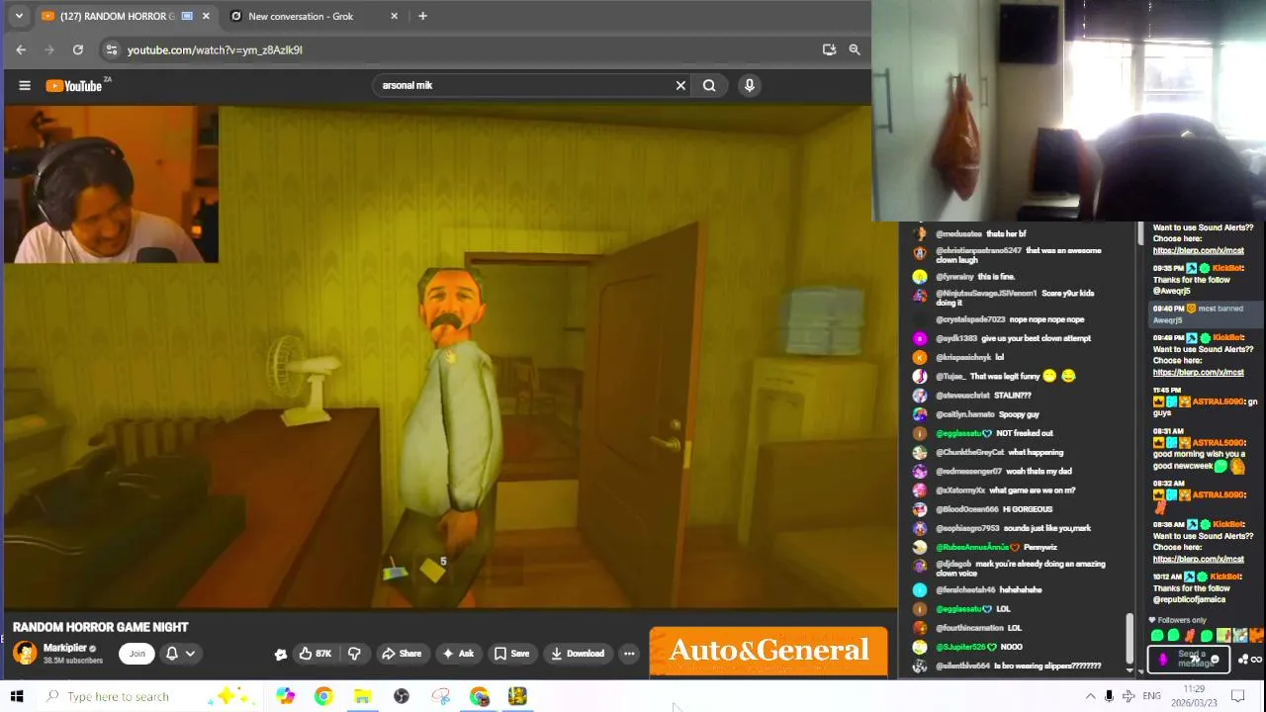Show hidden system tray icons

click(1090, 696)
